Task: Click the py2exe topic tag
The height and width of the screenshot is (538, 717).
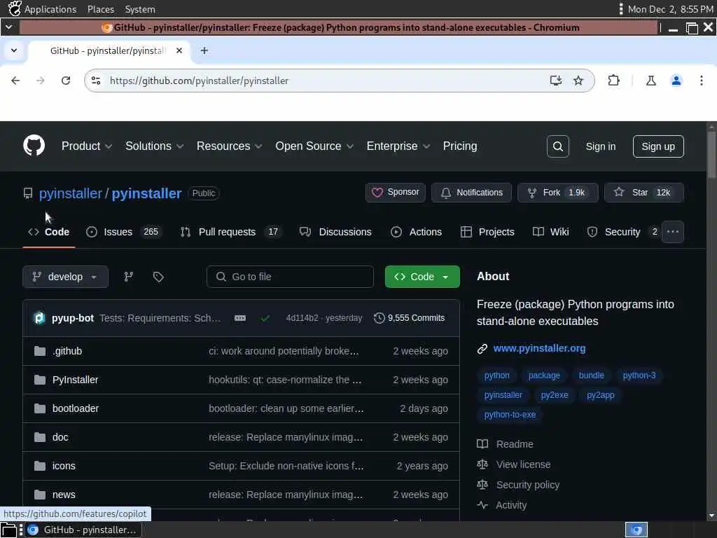Action: [555, 395]
